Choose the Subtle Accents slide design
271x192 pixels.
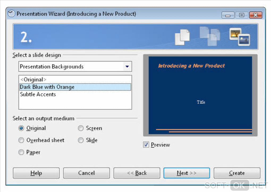pos(75,95)
